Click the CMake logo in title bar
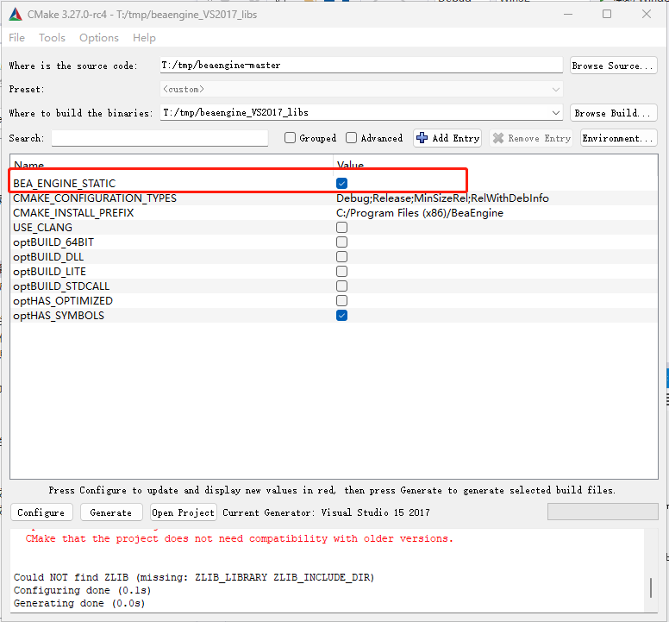The height and width of the screenshot is (622, 669). [x=16, y=15]
